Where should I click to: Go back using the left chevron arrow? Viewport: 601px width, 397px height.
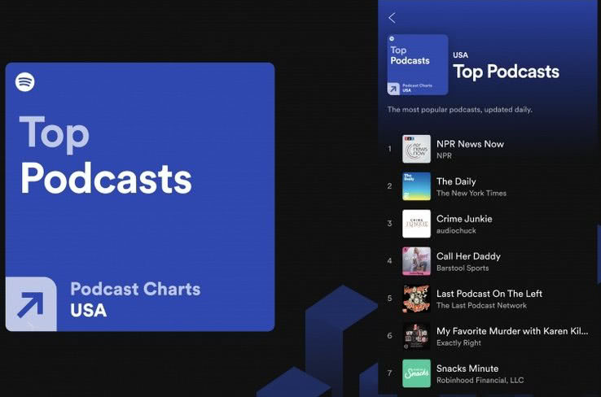392,18
